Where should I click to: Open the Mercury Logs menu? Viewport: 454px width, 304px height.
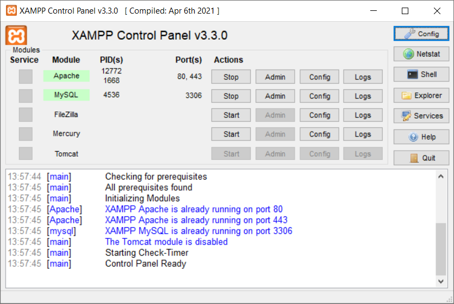tap(363, 134)
